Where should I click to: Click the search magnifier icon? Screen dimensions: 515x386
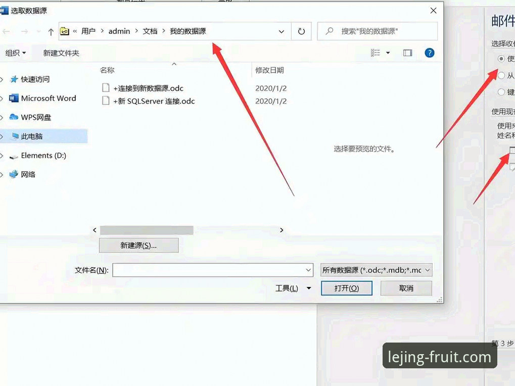click(x=329, y=31)
